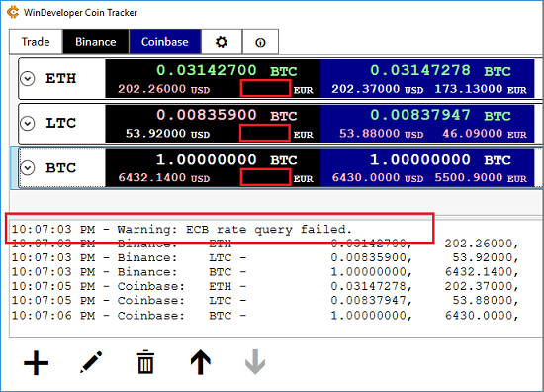This screenshot has width=544, height=392.
Task: Click the Binance BTC log line
Action: (x=265, y=272)
